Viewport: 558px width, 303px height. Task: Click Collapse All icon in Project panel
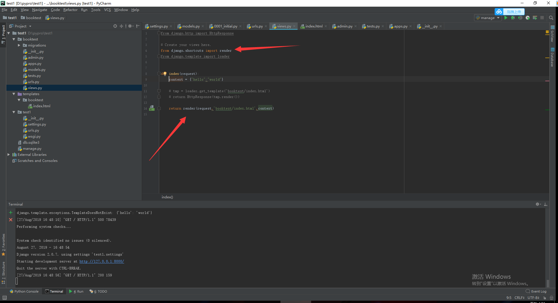pyautogui.click(x=121, y=26)
